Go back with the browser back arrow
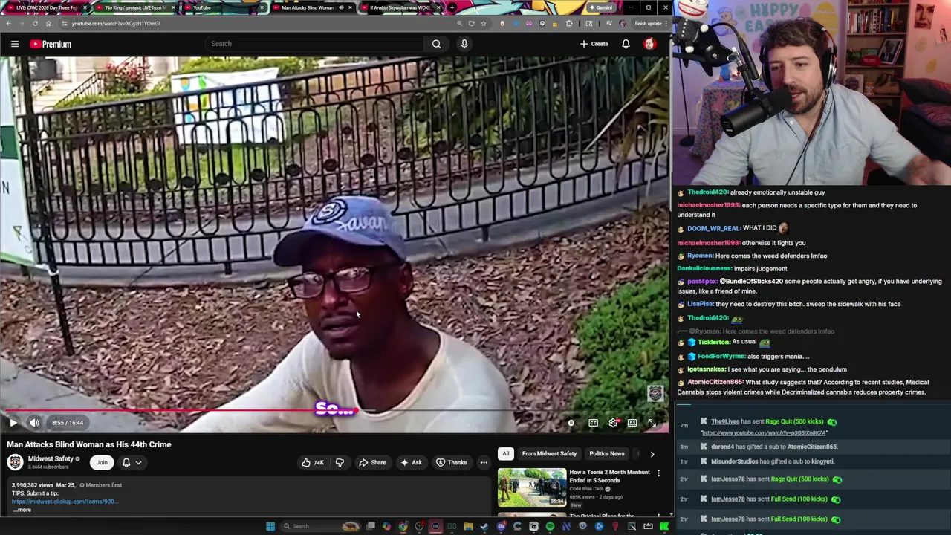 pyautogui.click(x=8, y=23)
